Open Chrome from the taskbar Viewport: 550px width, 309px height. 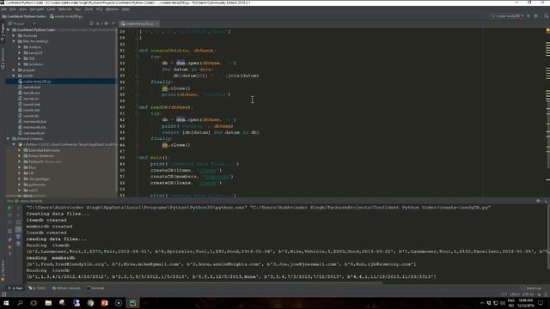(x=90, y=303)
